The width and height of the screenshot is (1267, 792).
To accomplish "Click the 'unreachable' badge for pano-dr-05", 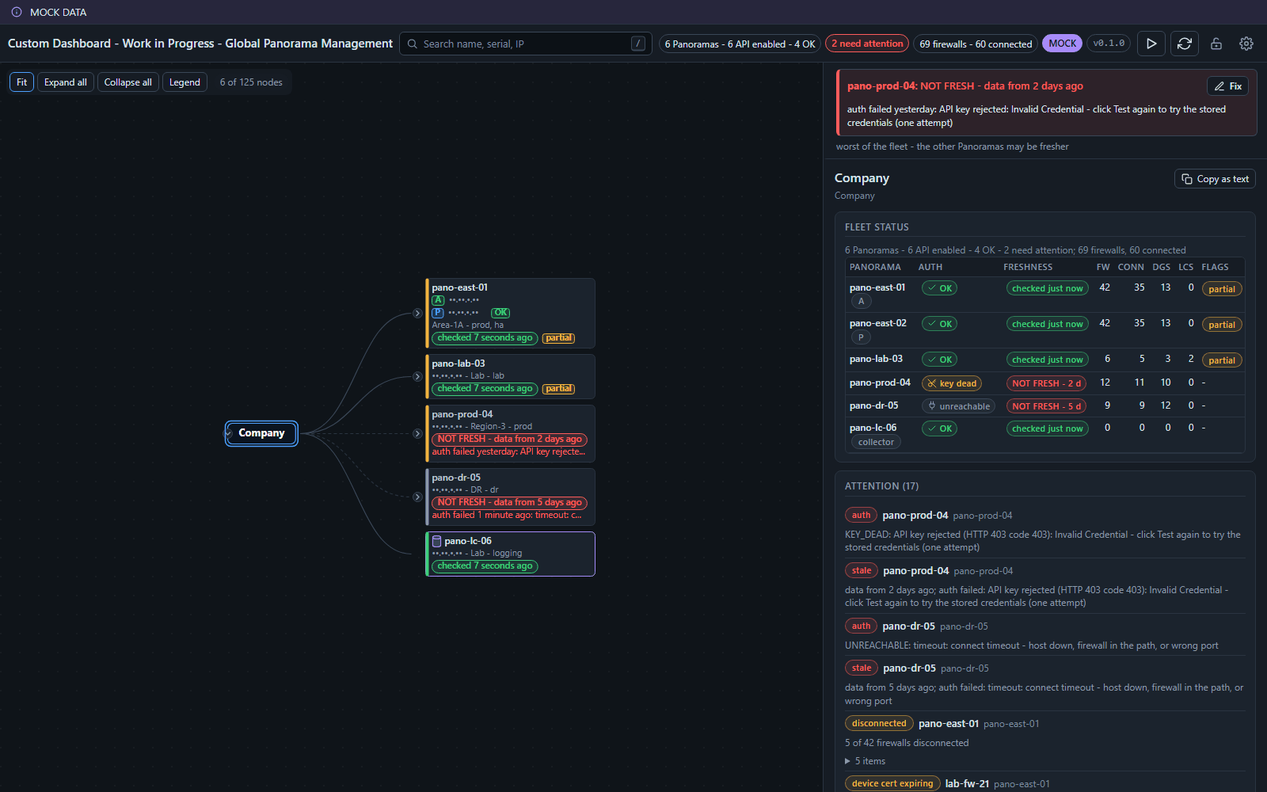I will point(958,406).
